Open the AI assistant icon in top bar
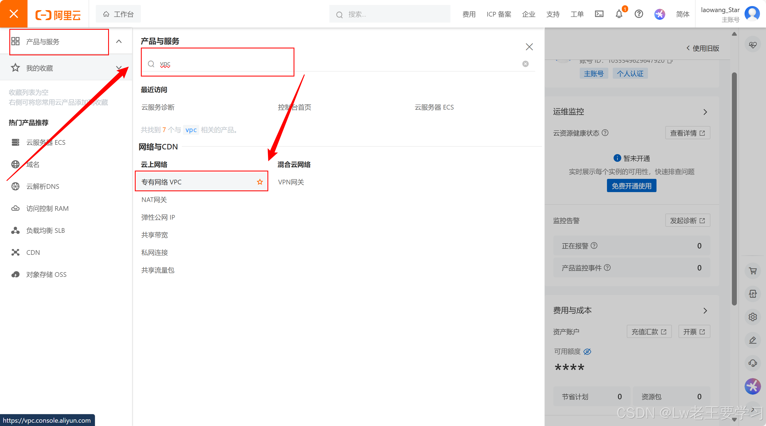This screenshot has height=426, width=766. (659, 14)
